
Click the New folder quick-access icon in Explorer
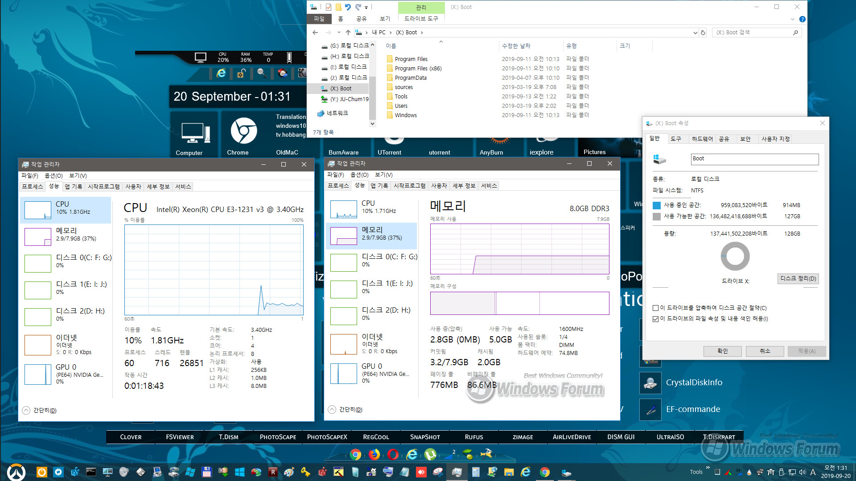pyautogui.click(x=338, y=7)
